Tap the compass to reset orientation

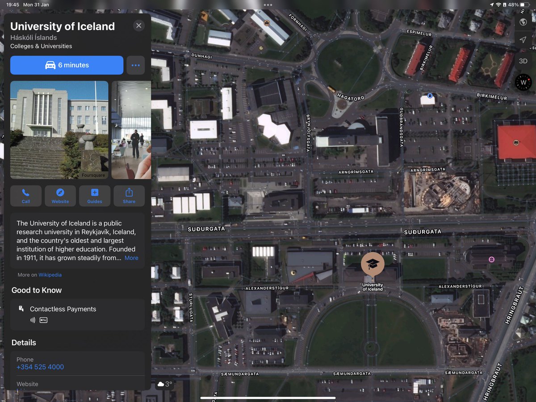click(x=523, y=82)
